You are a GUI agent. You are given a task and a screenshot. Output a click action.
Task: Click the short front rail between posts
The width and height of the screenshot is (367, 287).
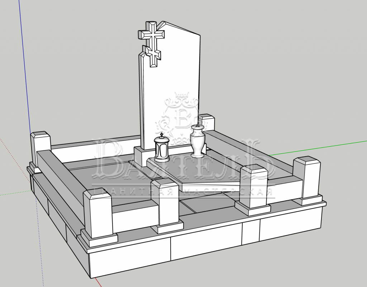[135, 215]
